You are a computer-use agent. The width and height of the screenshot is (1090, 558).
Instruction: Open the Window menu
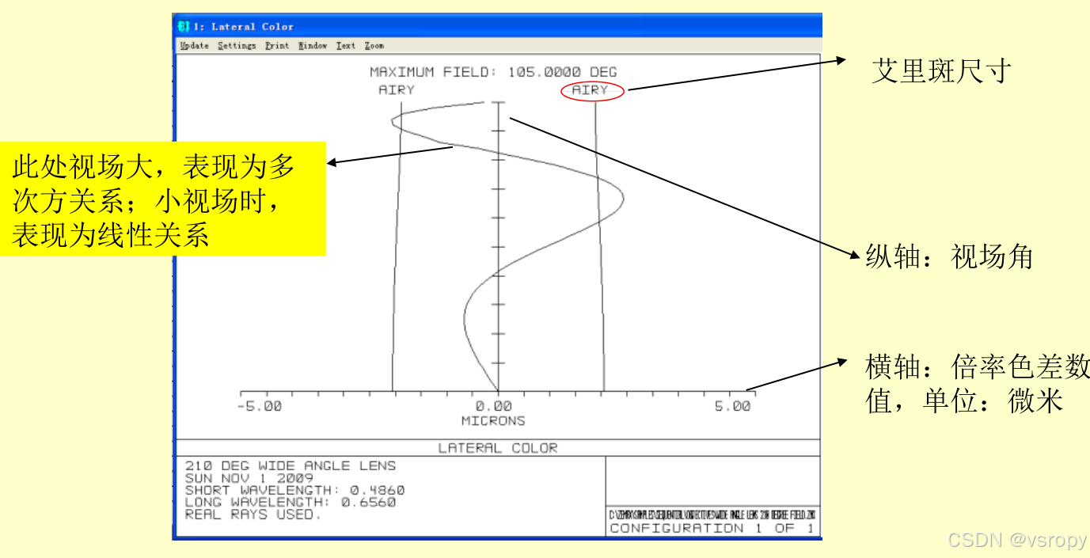click(313, 45)
